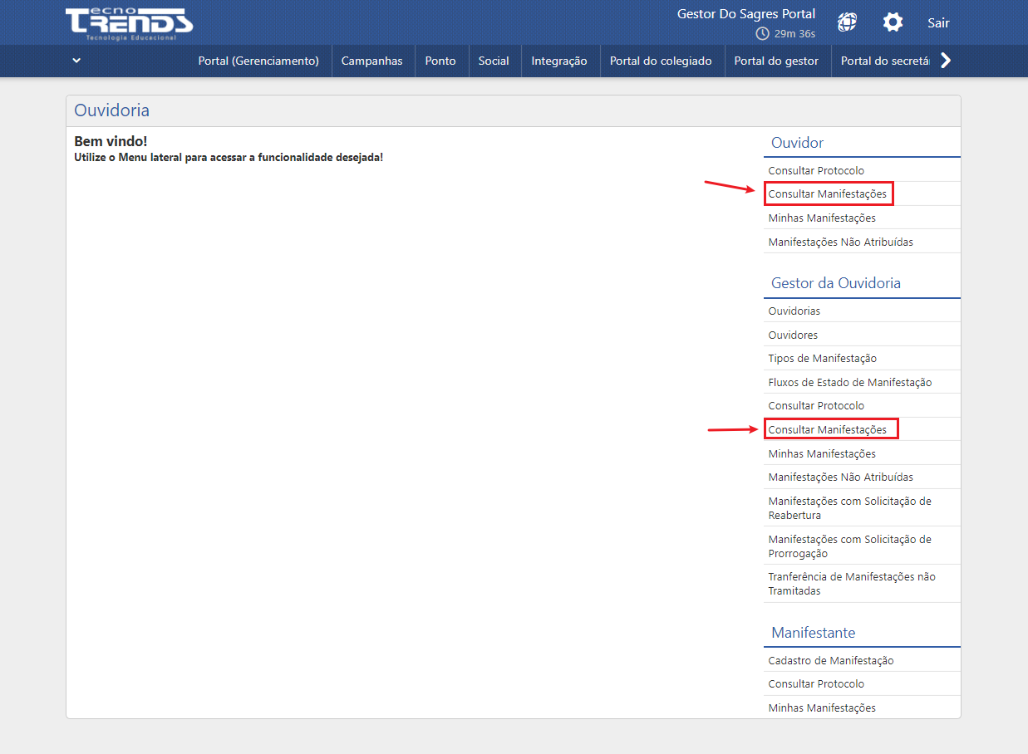Open the Integração menu
1028x754 pixels.
pos(559,61)
